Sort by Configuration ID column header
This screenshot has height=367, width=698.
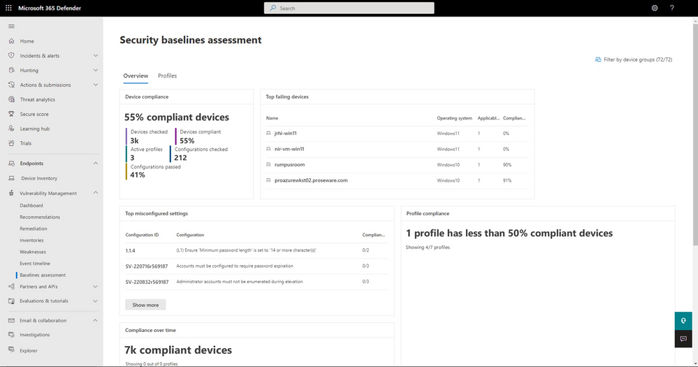(x=142, y=235)
